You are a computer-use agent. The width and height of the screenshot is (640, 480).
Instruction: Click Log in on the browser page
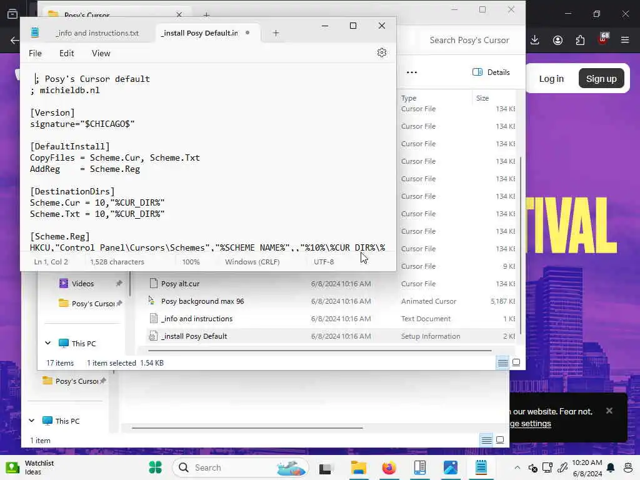(x=551, y=79)
